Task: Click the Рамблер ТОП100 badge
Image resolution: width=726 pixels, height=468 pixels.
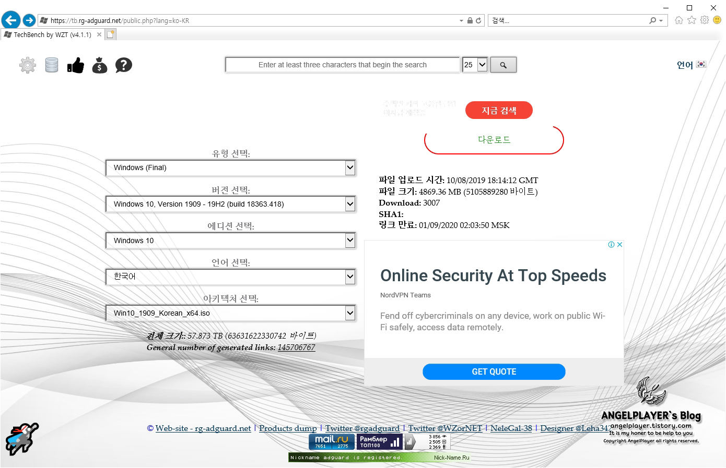Action: click(x=380, y=441)
